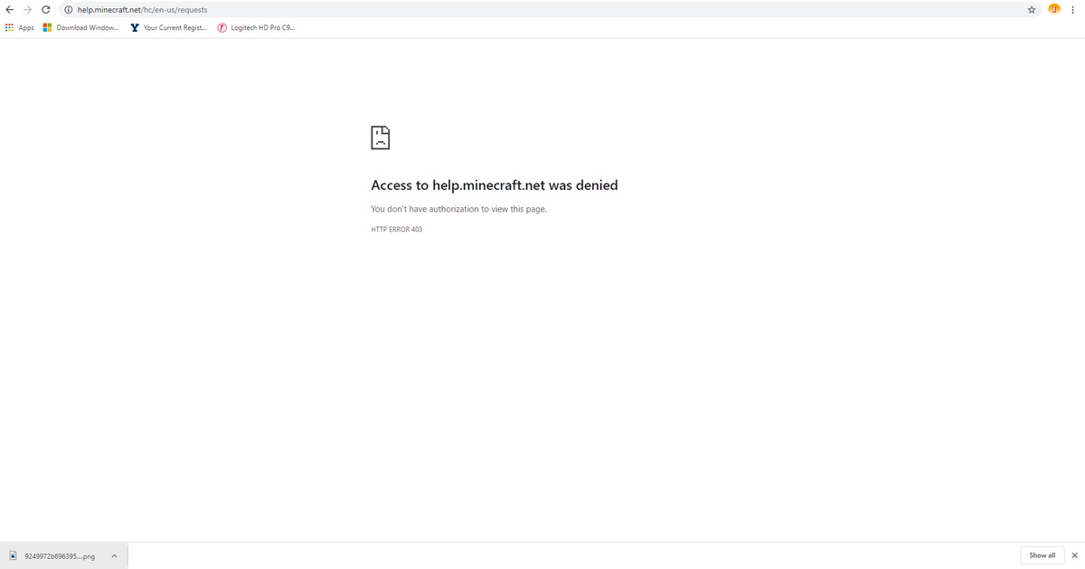Click the forward navigation arrow
1085x569 pixels.
pos(27,9)
